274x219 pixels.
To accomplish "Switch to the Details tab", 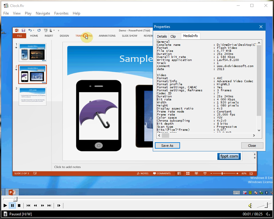I will [162, 36].
